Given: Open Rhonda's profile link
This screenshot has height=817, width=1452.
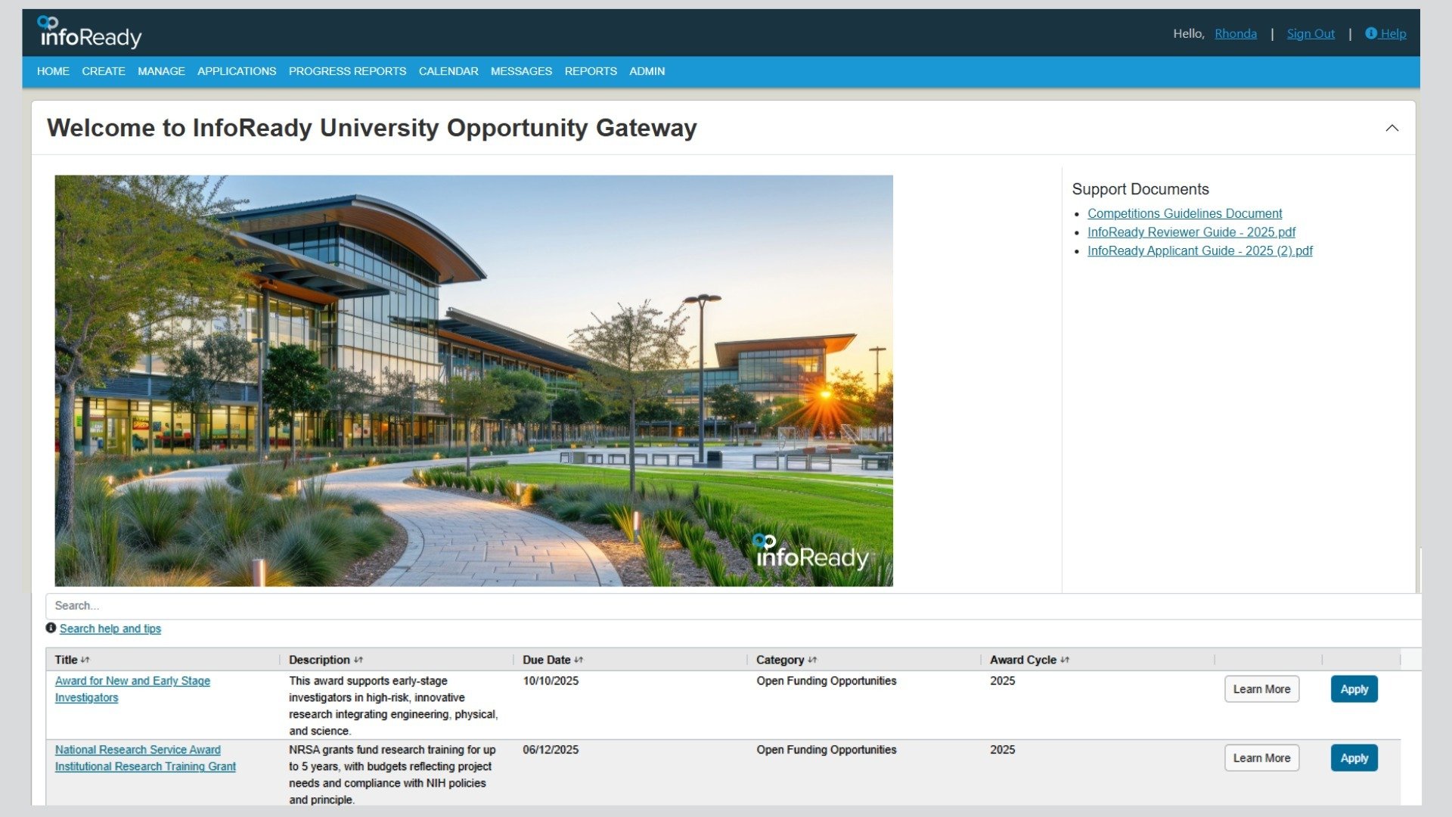Looking at the screenshot, I should coord(1235,33).
